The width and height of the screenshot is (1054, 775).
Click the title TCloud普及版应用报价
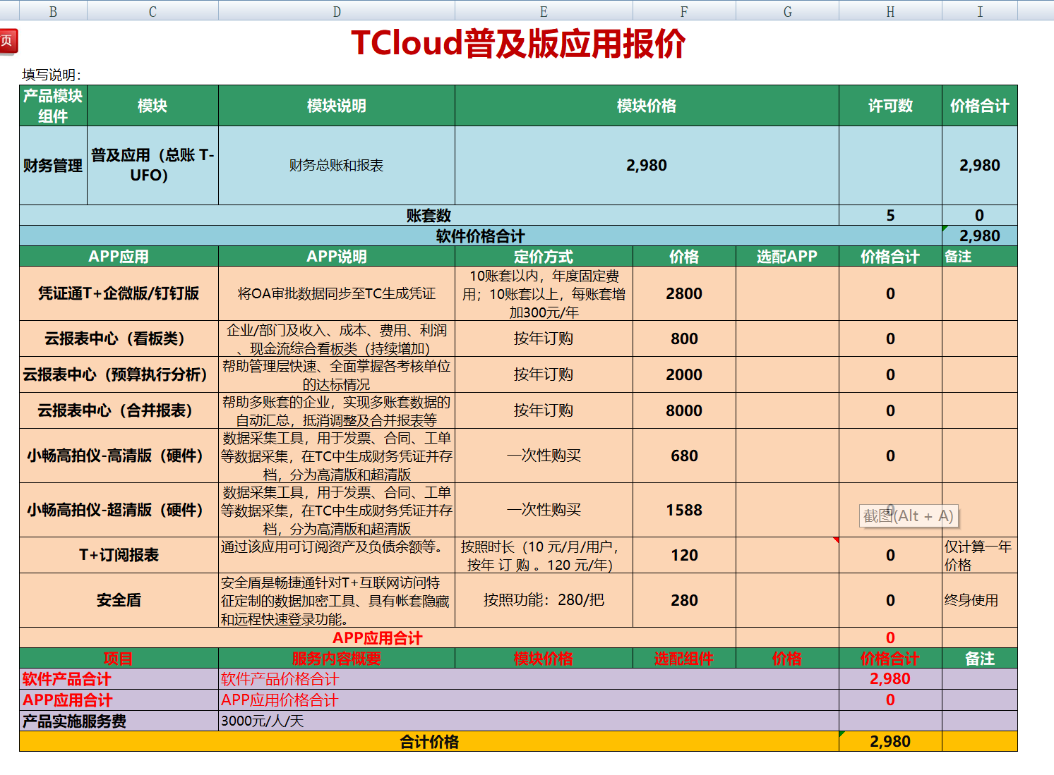518,44
